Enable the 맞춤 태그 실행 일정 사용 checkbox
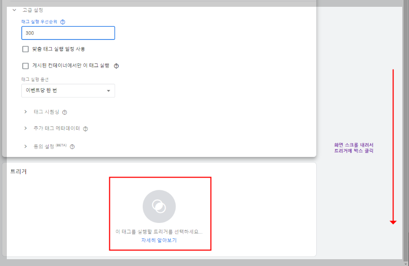The image size is (409, 266). coord(25,49)
